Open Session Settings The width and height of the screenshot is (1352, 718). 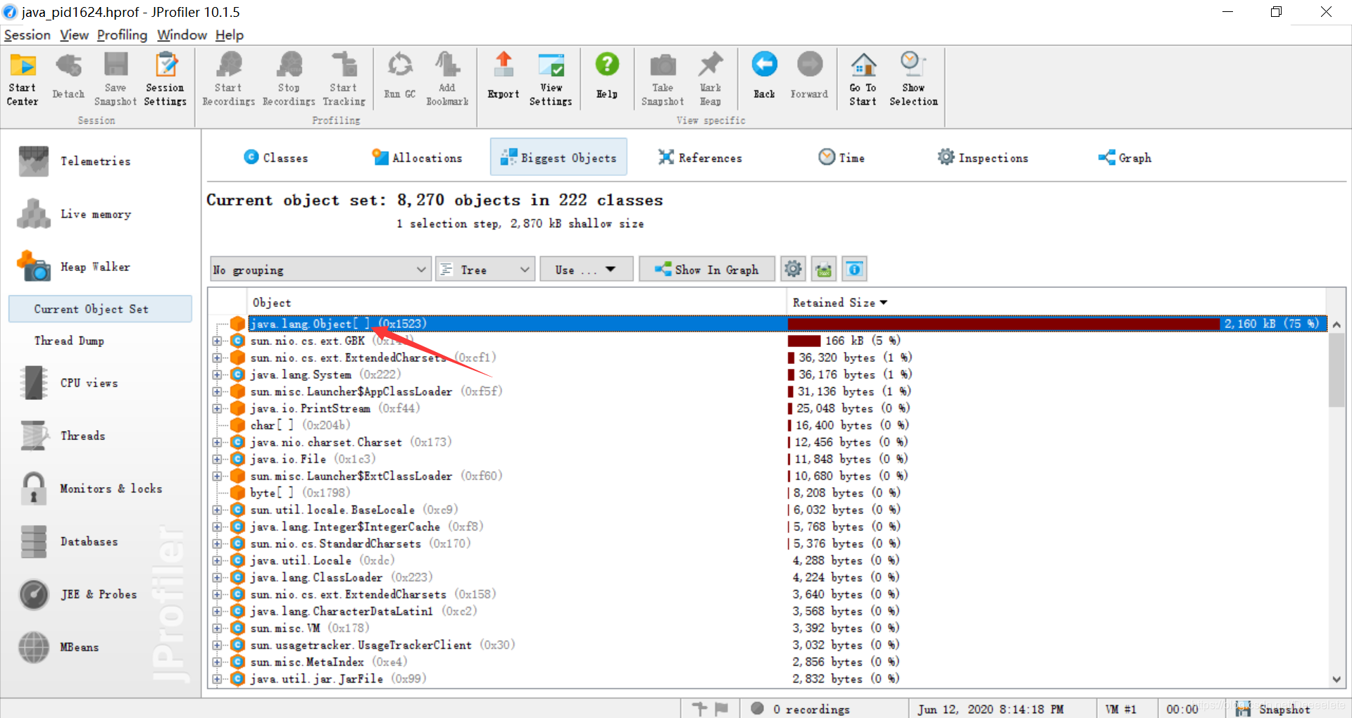click(x=165, y=79)
